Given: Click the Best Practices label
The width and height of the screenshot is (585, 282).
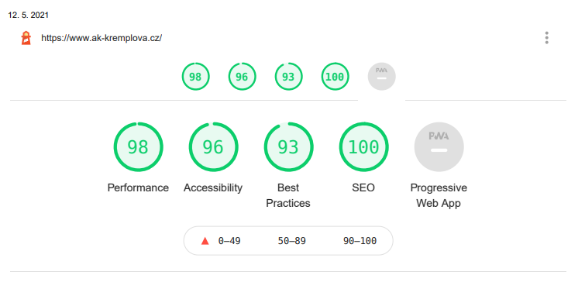Looking at the screenshot, I should click(288, 195).
